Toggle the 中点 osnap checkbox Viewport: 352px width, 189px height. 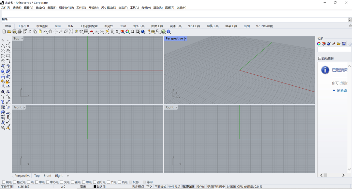pos(37,182)
